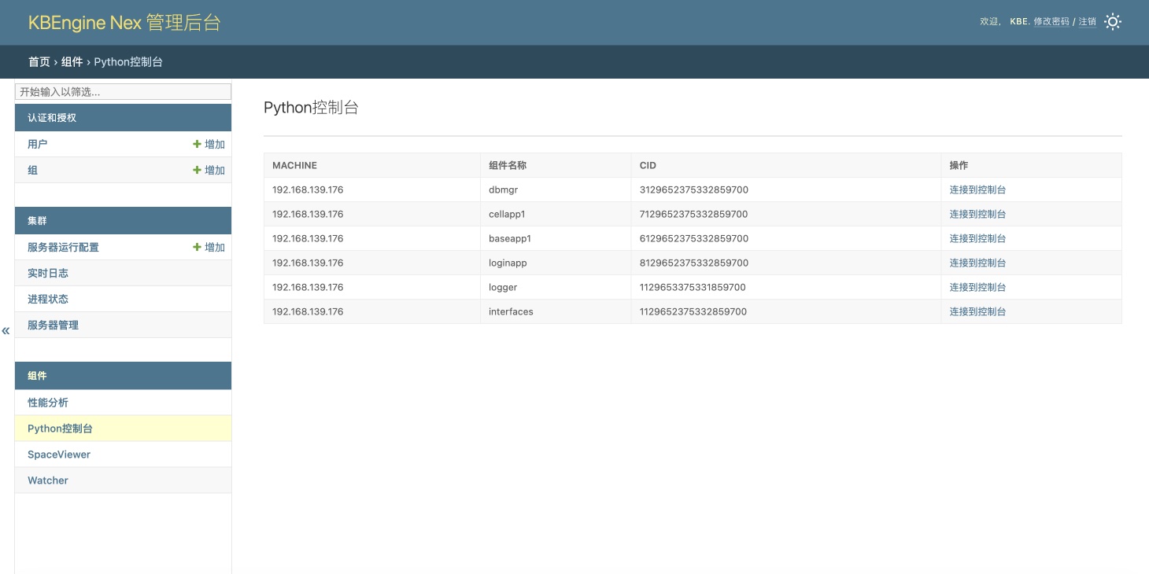Screen dimensions: 1149x574
Task: Open 首页 in the breadcrumb
Action: point(39,62)
